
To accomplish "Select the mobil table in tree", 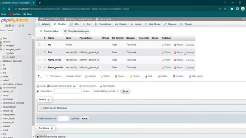I will pos(12,57).
